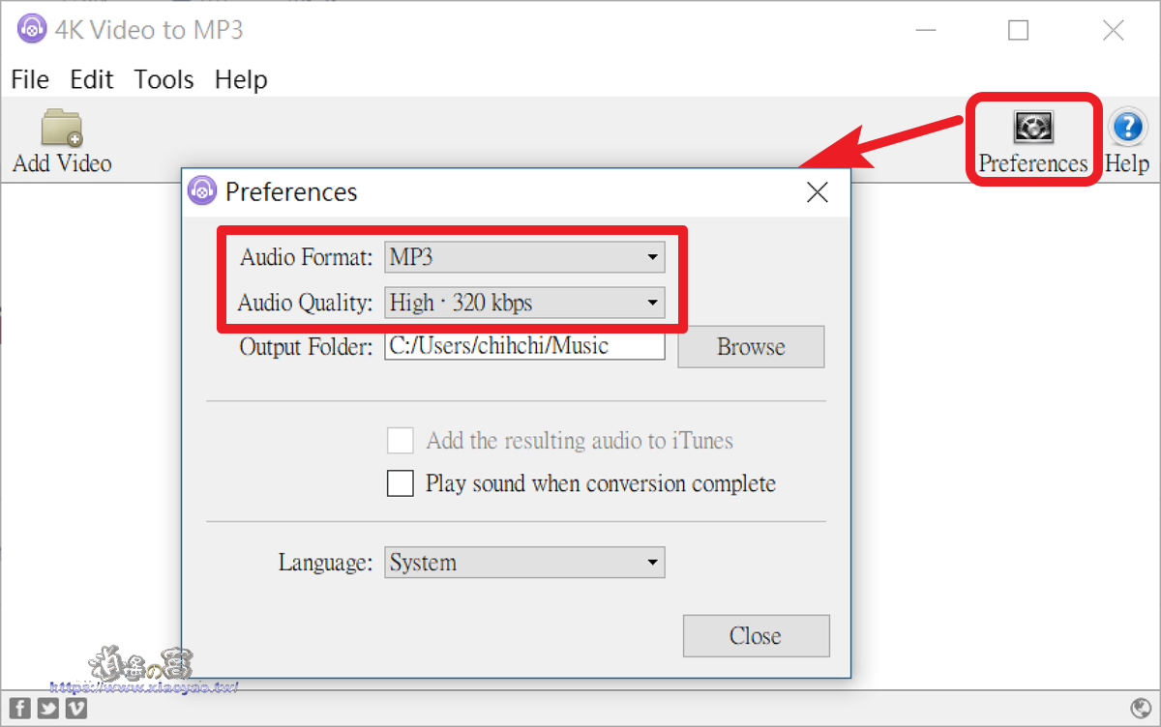Screen dimensions: 1161x727
Task: Click the Close button in Preferences
Action: click(x=756, y=636)
